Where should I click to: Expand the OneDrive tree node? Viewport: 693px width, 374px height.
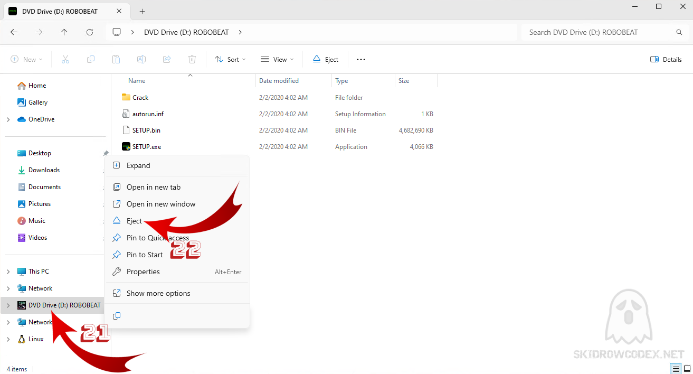pos(8,119)
